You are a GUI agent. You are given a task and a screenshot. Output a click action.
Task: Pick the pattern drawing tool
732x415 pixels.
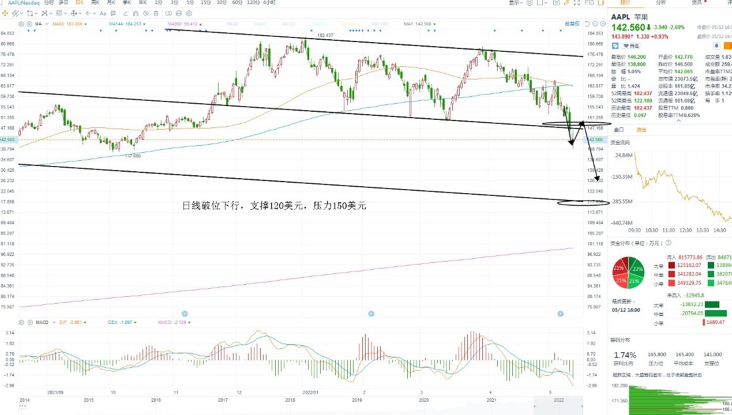click(44, 13)
